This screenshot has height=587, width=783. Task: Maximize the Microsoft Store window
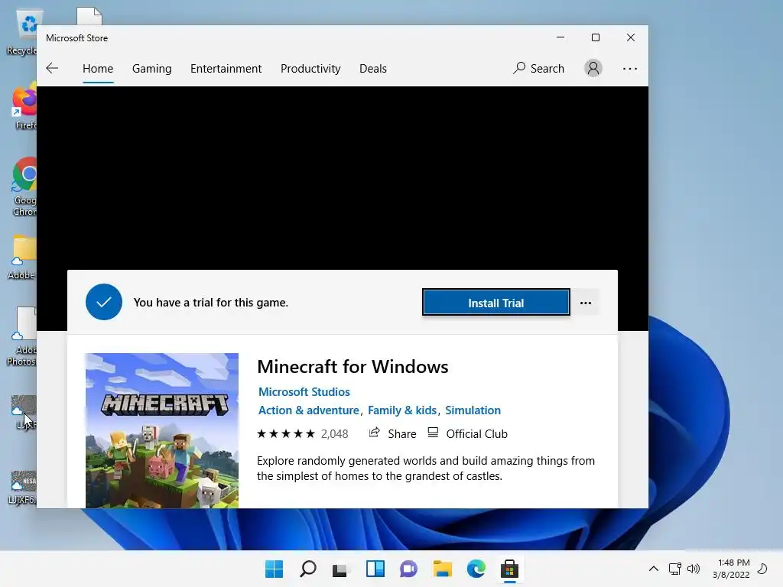(x=595, y=37)
